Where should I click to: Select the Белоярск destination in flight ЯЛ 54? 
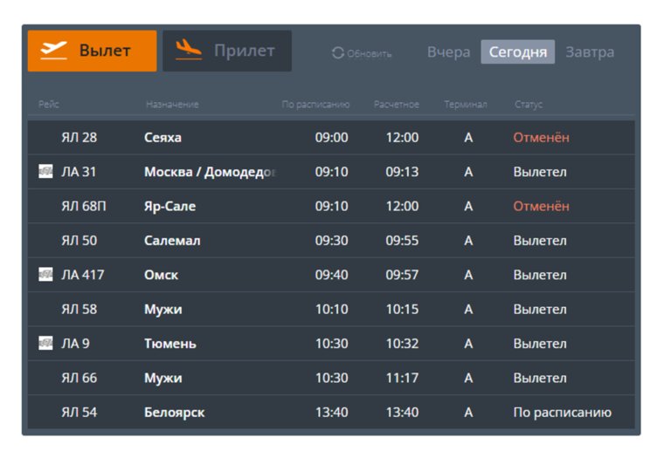click(174, 413)
